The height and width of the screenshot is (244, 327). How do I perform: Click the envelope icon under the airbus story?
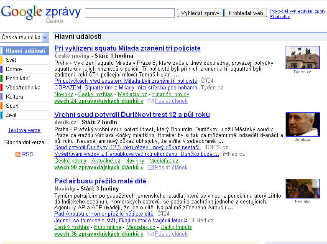(151, 234)
